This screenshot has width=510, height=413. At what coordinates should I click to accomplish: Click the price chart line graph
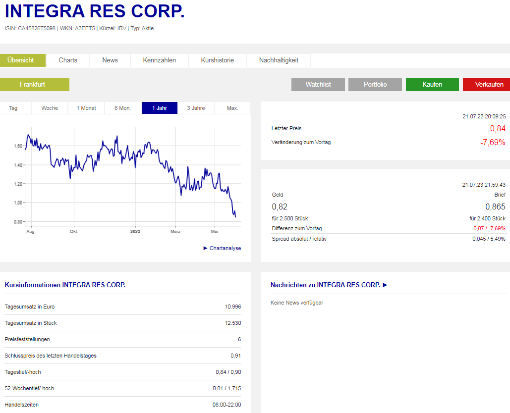[133, 176]
